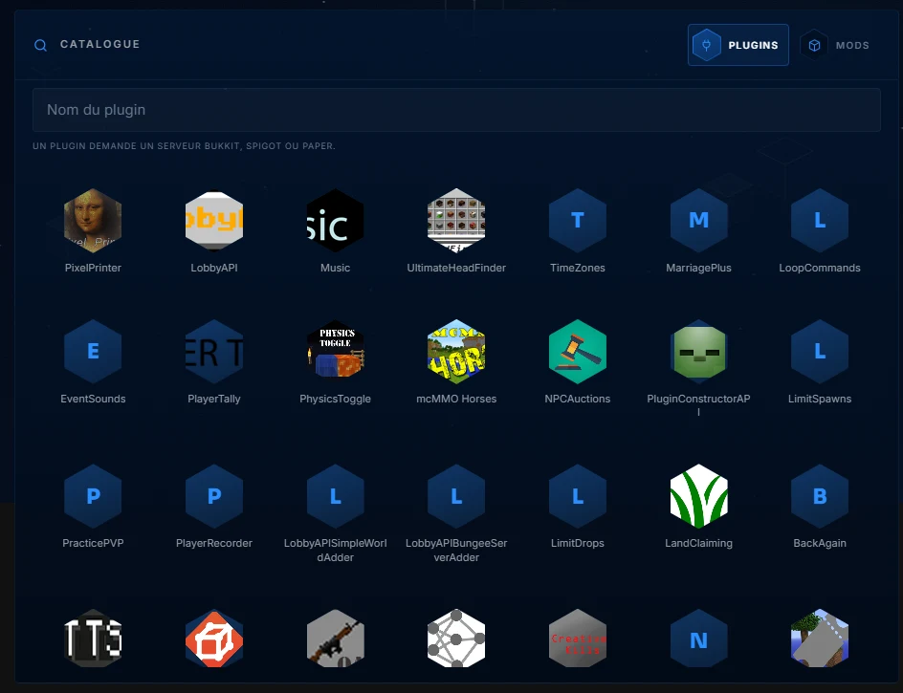This screenshot has height=693, width=903.
Task: Switch to the Mods tab
Action: pos(837,45)
